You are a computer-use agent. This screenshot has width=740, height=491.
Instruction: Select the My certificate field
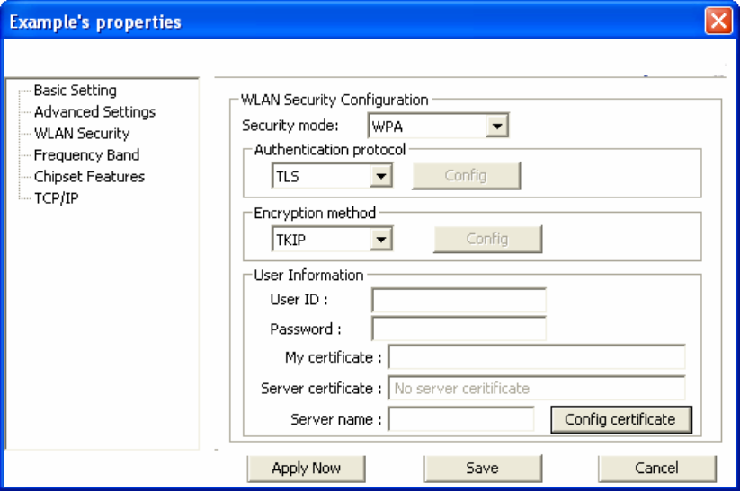537,357
